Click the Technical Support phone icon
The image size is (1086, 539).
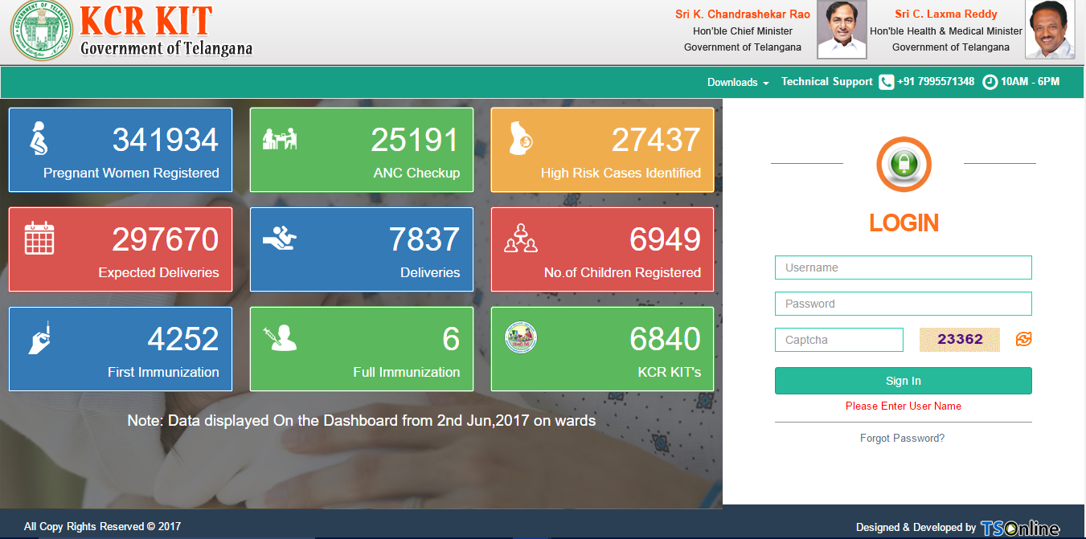coord(886,82)
